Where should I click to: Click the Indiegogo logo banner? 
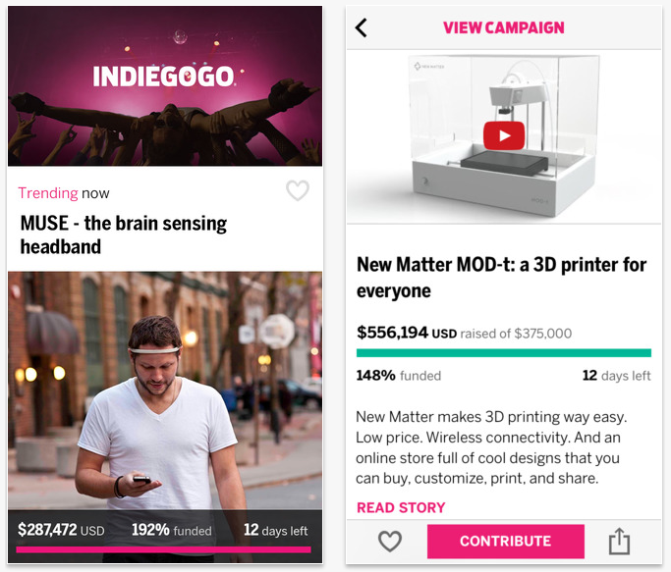tap(165, 77)
